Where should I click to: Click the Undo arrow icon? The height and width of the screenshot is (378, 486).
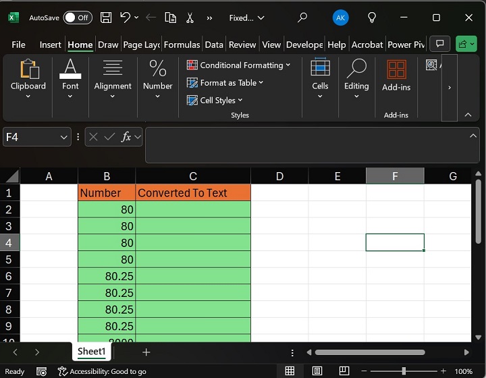tap(125, 18)
